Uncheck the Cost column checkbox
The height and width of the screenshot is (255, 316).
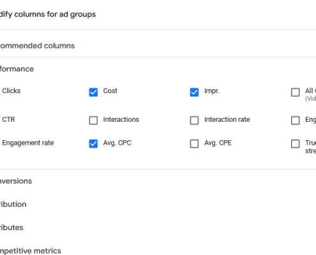93,92
